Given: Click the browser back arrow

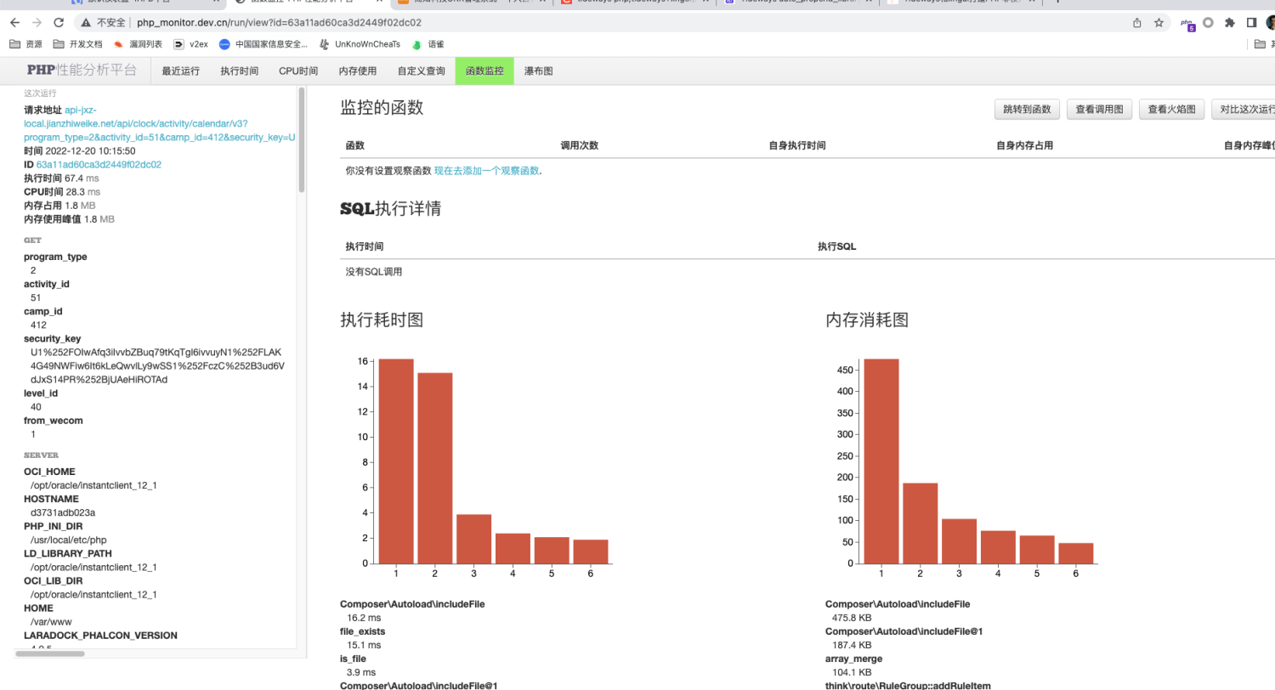Looking at the screenshot, I should tap(14, 23).
